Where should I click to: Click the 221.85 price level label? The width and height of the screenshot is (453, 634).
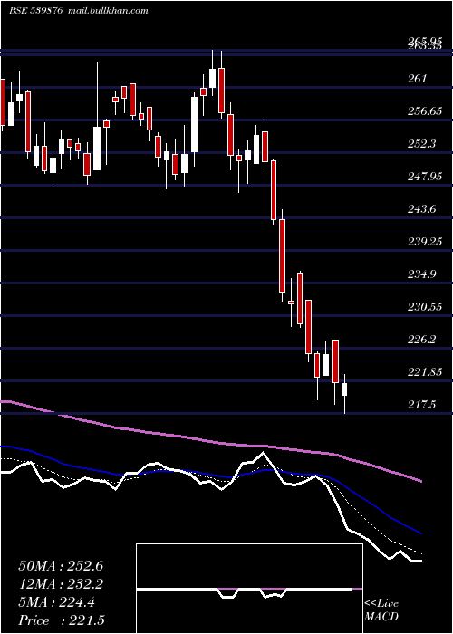[425, 372]
